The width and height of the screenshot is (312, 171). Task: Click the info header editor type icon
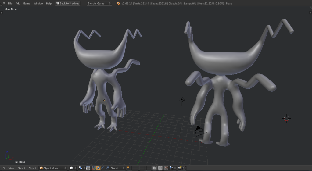coord(4,3)
